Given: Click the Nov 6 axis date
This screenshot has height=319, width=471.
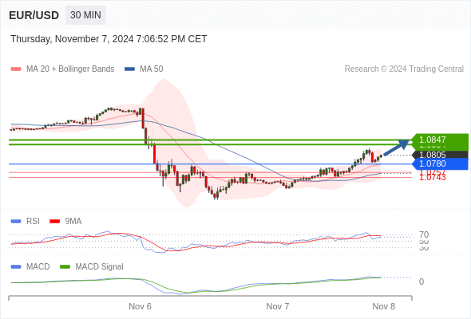Looking at the screenshot, I should pyautogui.click(x=140, y=306).
